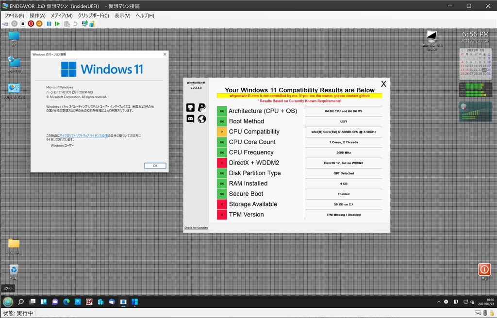Open Task View on the taskbar

tap(33, 302)
